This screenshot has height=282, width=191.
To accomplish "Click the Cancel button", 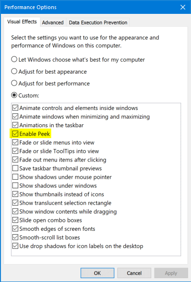I will [134, 273].
